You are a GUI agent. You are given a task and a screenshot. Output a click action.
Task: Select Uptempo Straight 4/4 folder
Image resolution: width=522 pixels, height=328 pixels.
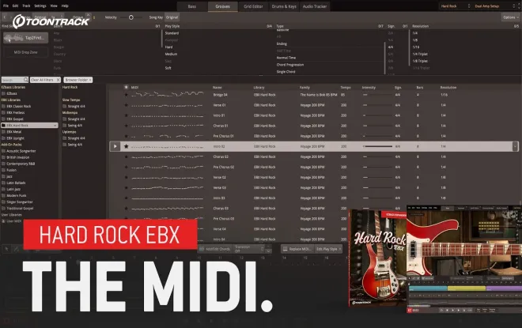[74, 138]
